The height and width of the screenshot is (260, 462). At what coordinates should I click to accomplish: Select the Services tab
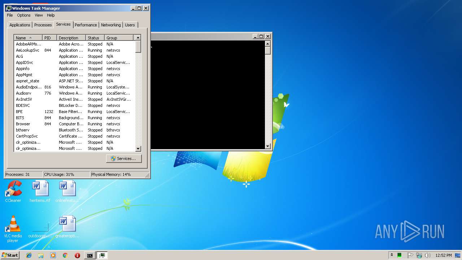click(x=63, y=24)
